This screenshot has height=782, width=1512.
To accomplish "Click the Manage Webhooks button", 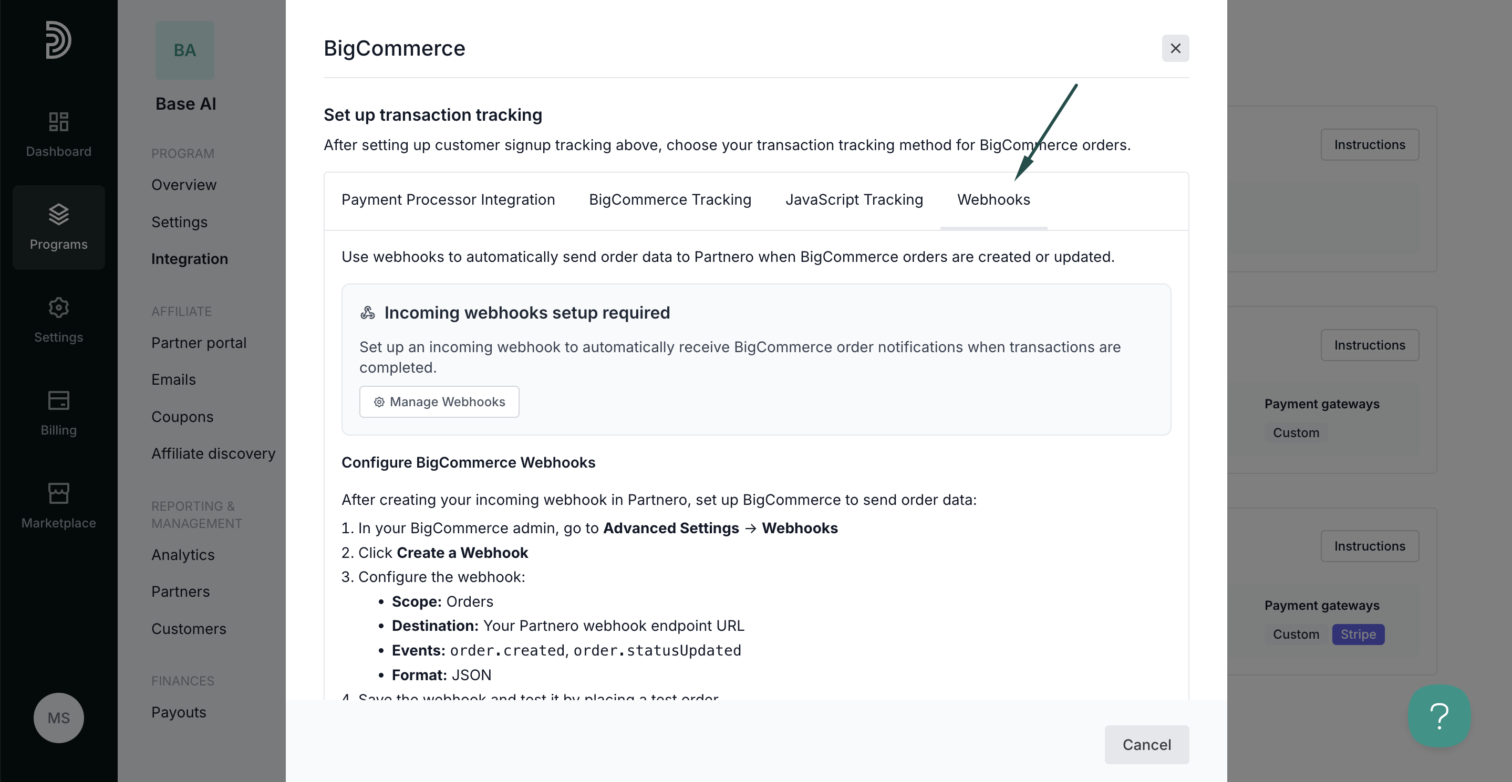I will pos(439,401).
